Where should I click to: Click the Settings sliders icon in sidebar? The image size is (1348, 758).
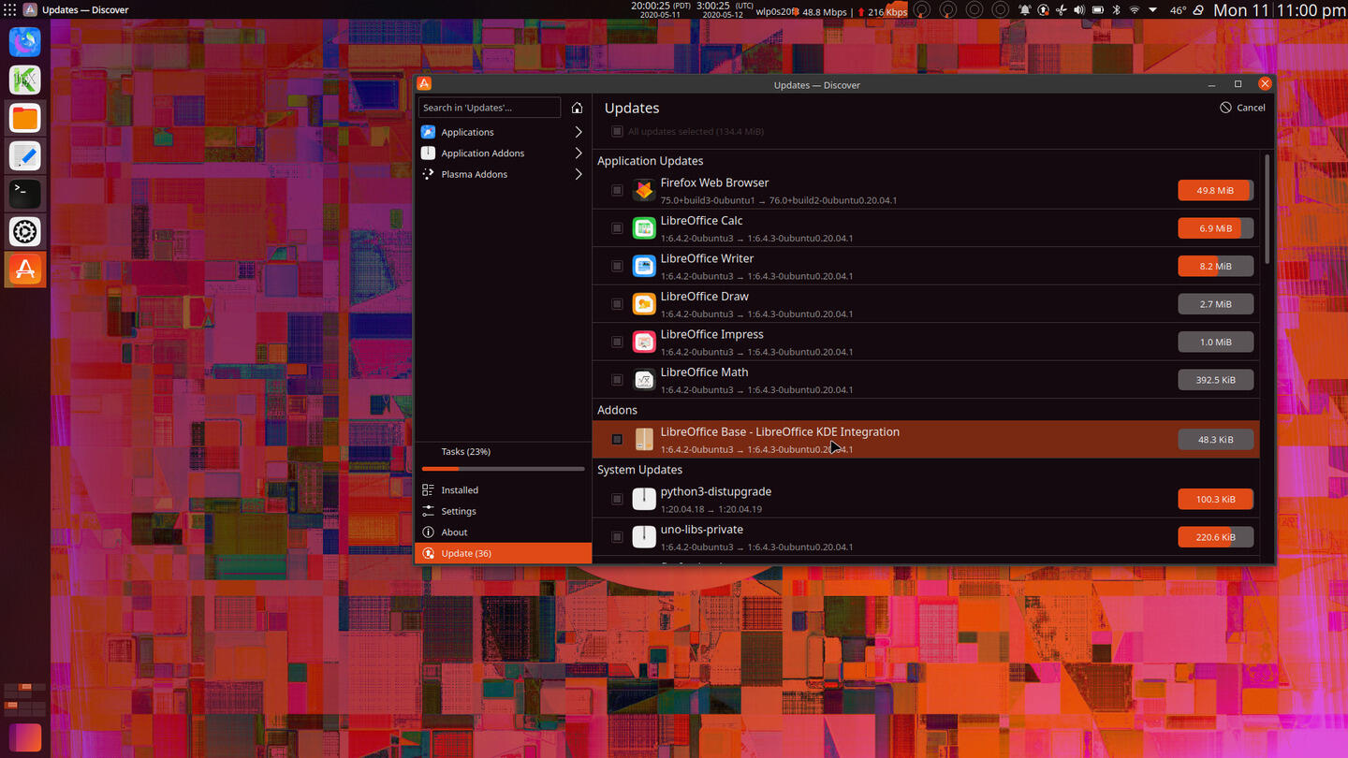pyautogui.click(x=428, y=511)
